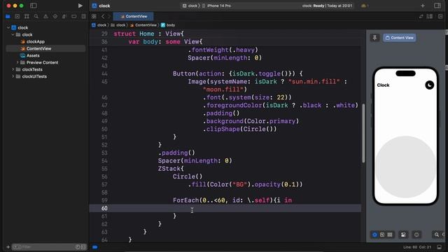The width and height of the screenshot is (448, 252).
Task: Open the Source Control navigator tab
Action: tap(17, 17)
